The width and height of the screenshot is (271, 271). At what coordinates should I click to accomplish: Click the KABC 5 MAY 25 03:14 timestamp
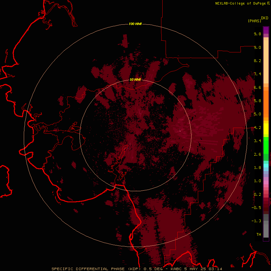196,269
